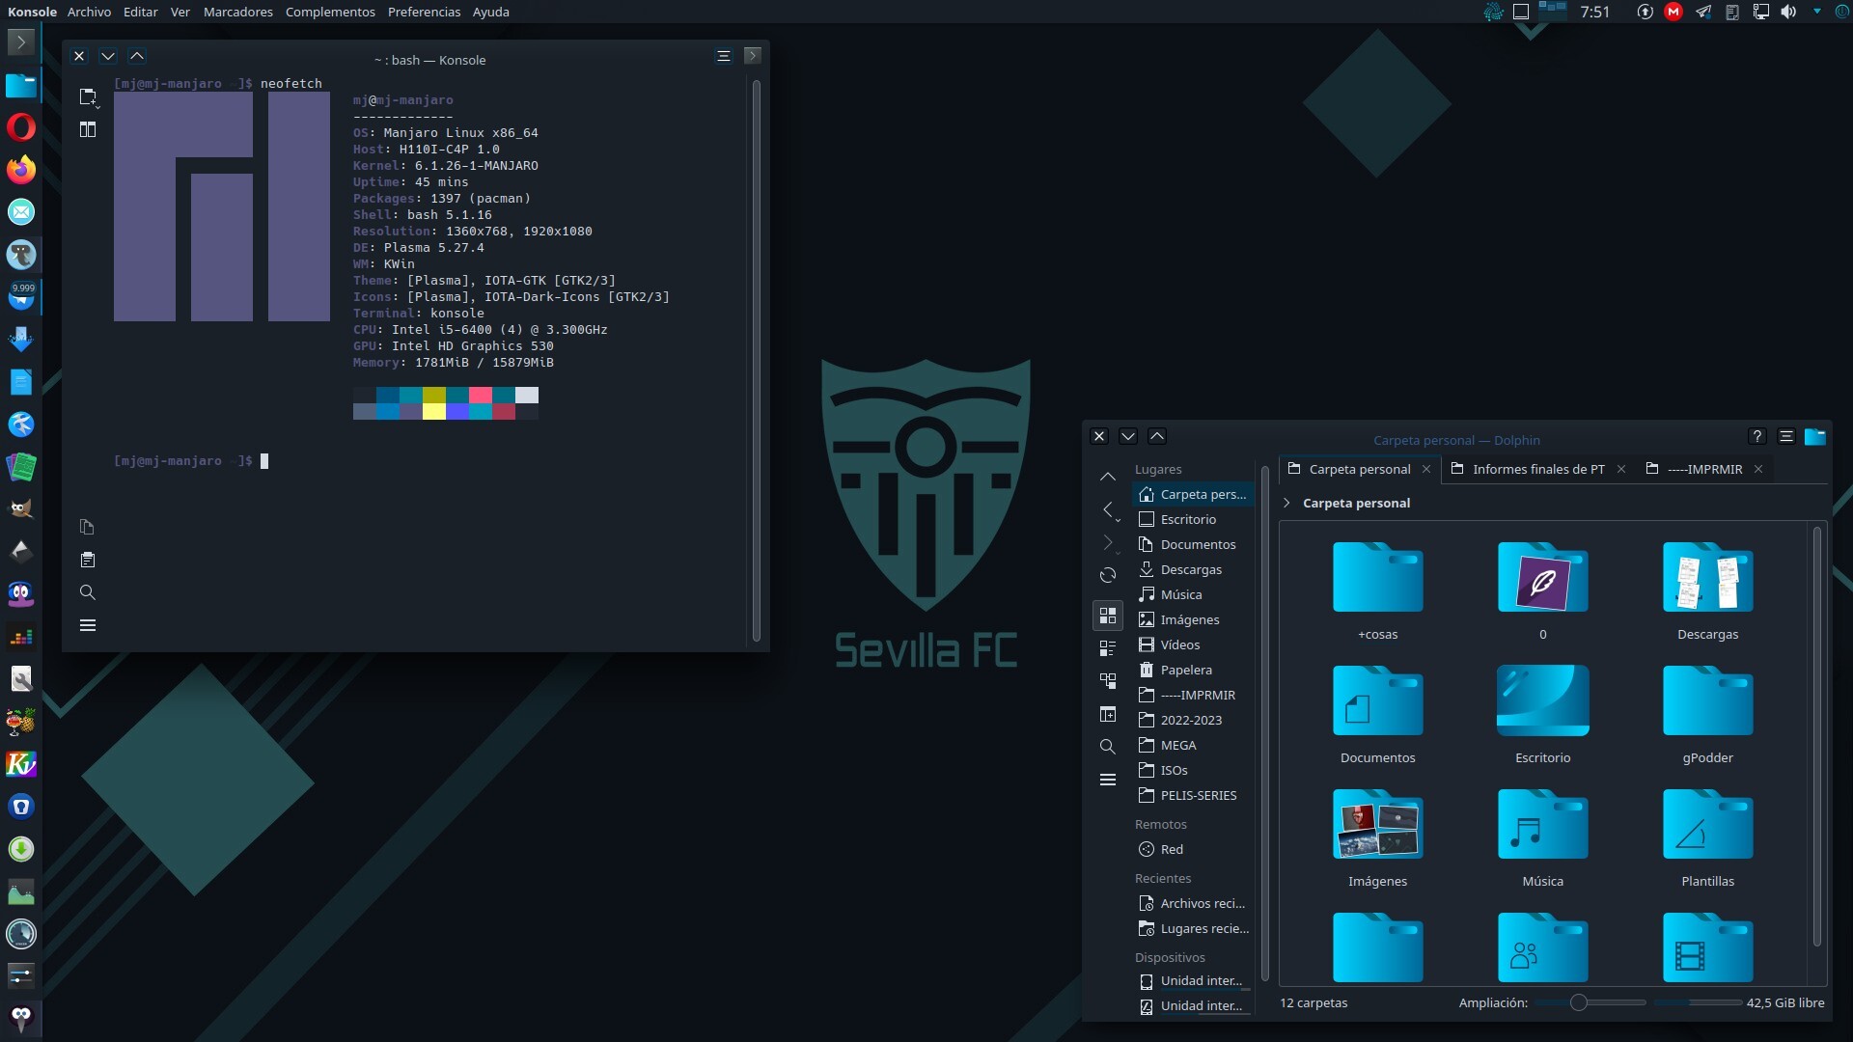
Task: Switch to -----IMPRMIR tab
Action: [x=1705, y=469]
